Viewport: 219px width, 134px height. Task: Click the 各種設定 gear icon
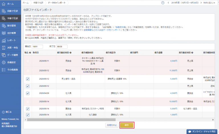4,62
